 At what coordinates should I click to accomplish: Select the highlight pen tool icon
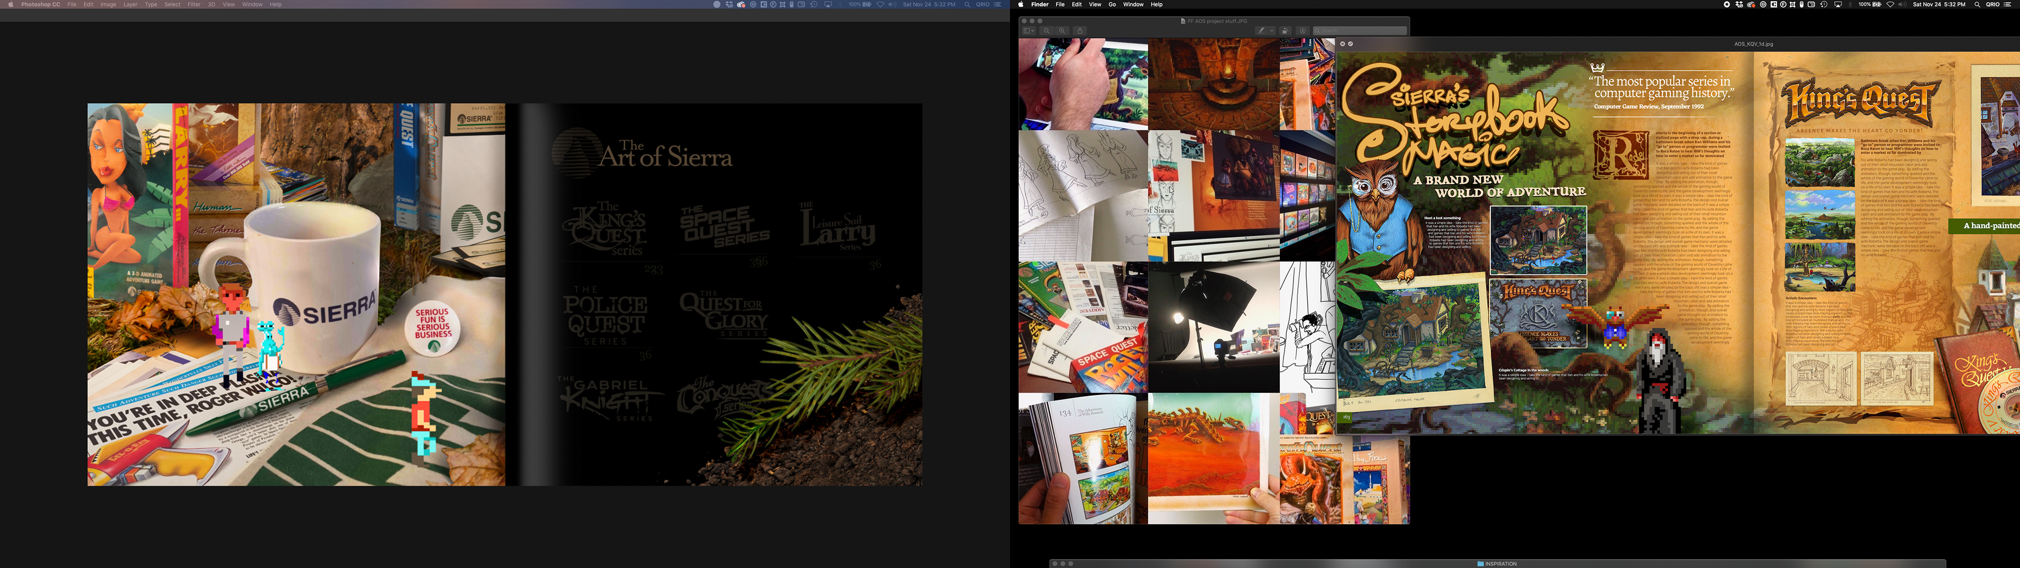[1262, 32]
